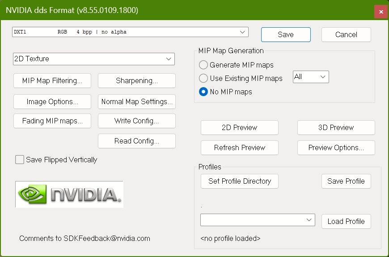This screenshot has height=257, width=389.
Task: Expand the 2D Texture type dropdown
Action: click(94, 59)
